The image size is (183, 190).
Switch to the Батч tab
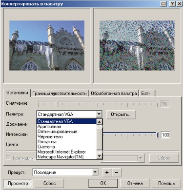coord(146,94)
